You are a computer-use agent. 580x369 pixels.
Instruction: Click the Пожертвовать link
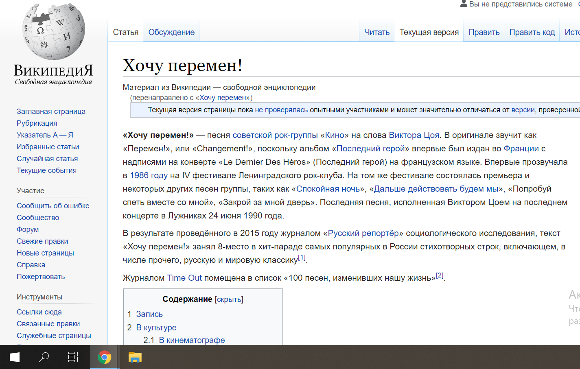tap(41, 277)
